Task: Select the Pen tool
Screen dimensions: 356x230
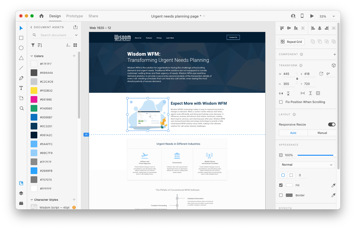Action: (21, 78)
